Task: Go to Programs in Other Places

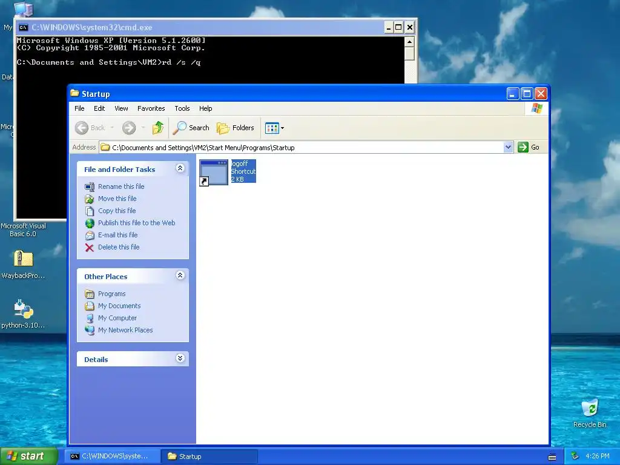Action: (x=111, y=294)
